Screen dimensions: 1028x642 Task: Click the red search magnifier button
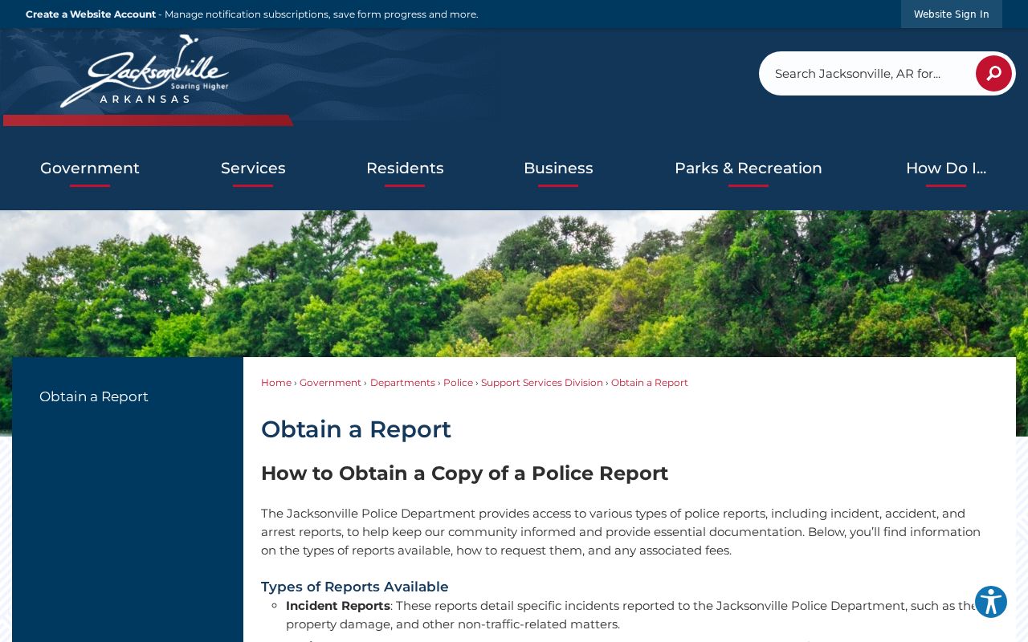pyautogui.click(x=993, y=74)
